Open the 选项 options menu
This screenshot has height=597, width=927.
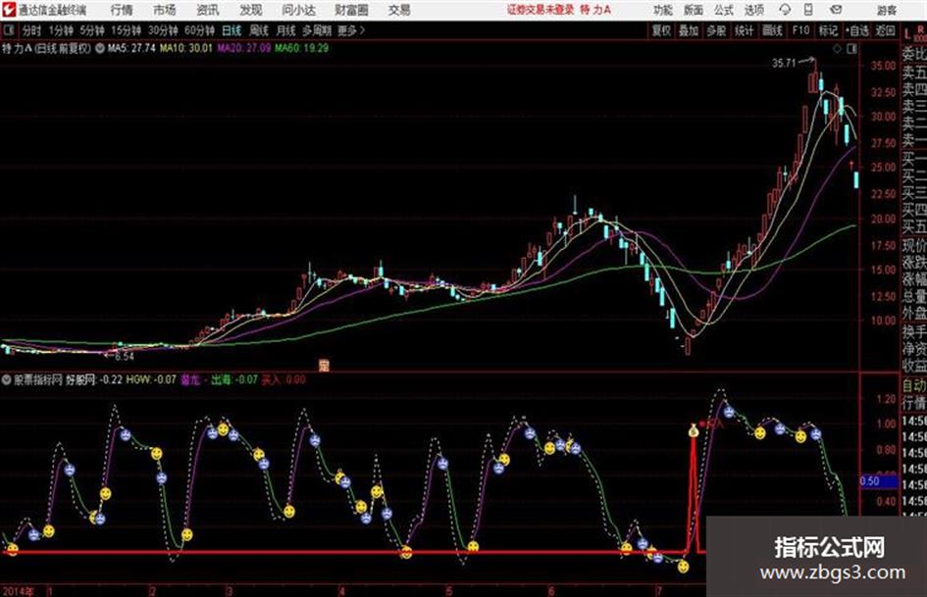pos(753,10)
